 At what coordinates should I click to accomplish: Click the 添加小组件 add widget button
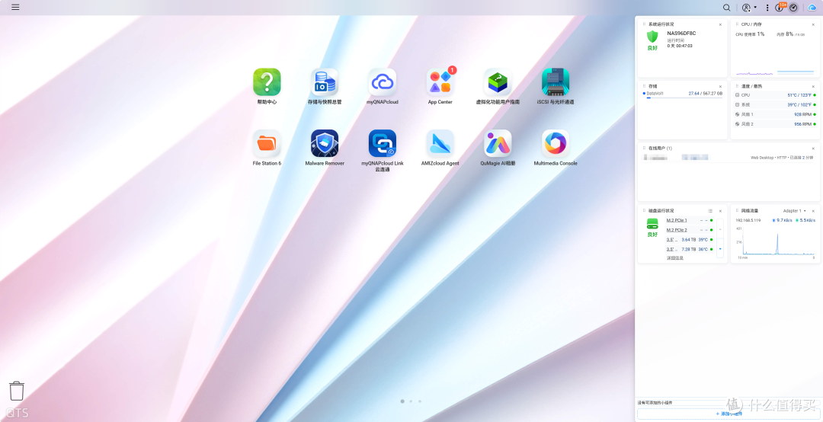[729, 414]
